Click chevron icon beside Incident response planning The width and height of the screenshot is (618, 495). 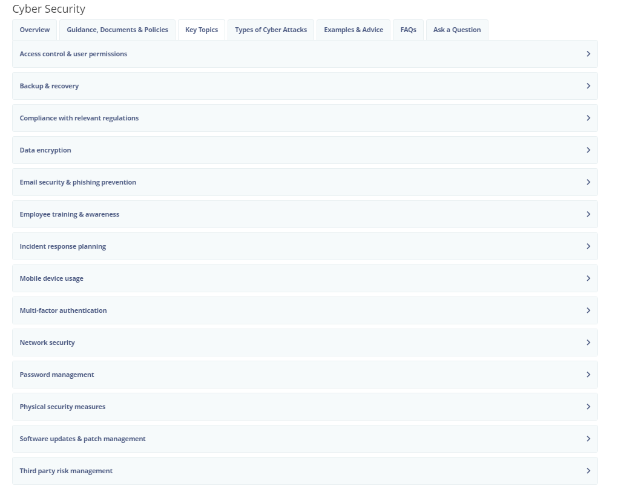(x=588, y=246)
